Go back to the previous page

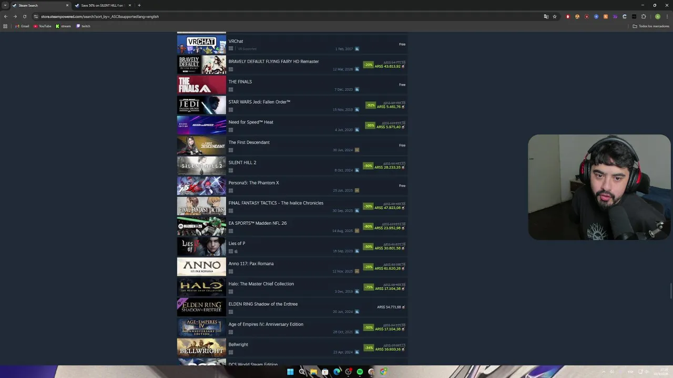[x=6, y=16]
